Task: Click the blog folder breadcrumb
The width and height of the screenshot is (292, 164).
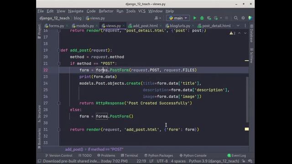Action: (x=78, y=18)
